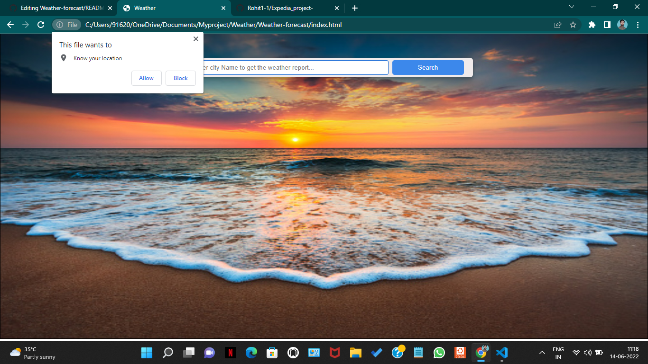Allow the location permission request

tap(146, 78)
